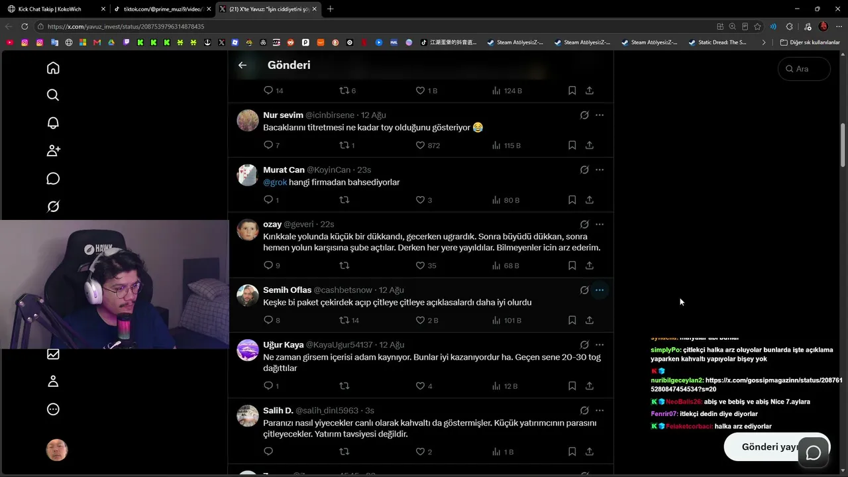Bookmark Uğur Kaya's comment
The image size is (848, 477).
(x=572, y=386)
